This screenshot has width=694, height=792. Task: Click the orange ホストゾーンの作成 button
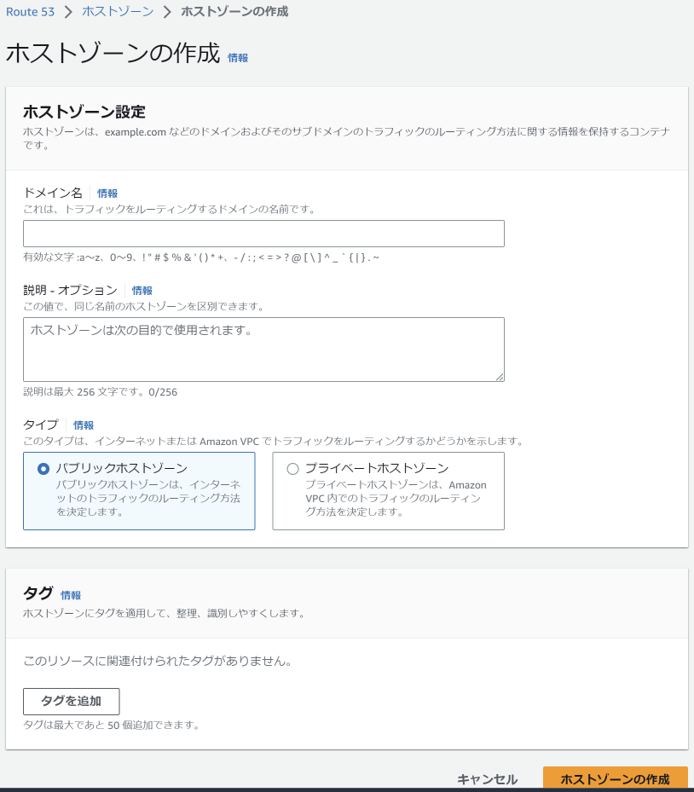pos(616,778)
